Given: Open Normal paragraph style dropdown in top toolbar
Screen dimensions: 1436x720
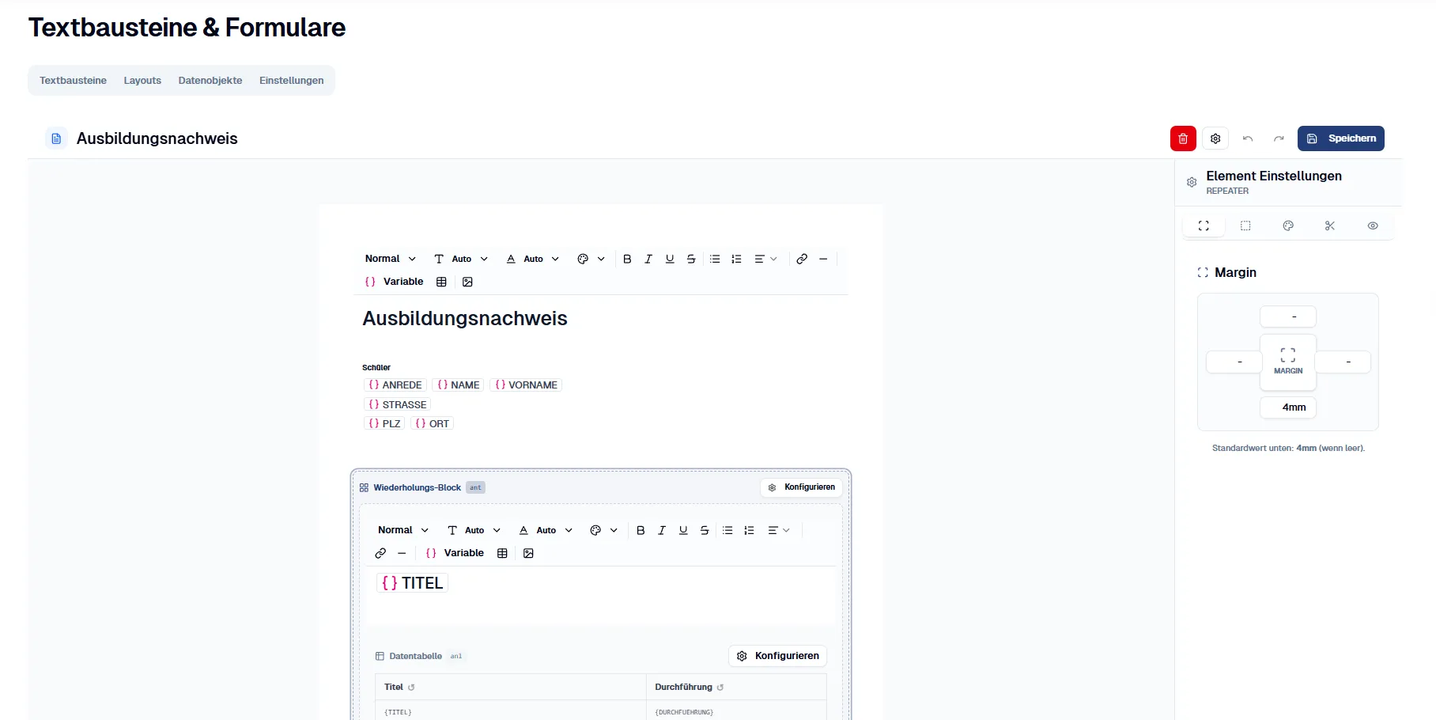Looking at the screenshot, I should point(390,259).
